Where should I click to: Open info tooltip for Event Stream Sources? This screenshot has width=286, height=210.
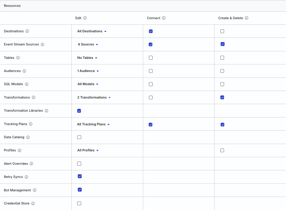pyautogui.click(x=42, y=44)
